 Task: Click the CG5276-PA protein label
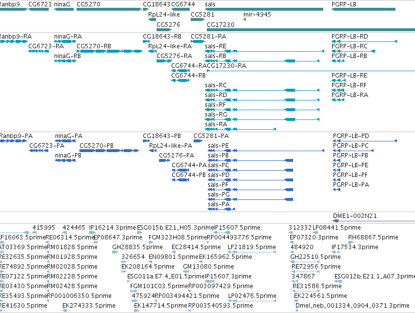[x=177, y=156]
